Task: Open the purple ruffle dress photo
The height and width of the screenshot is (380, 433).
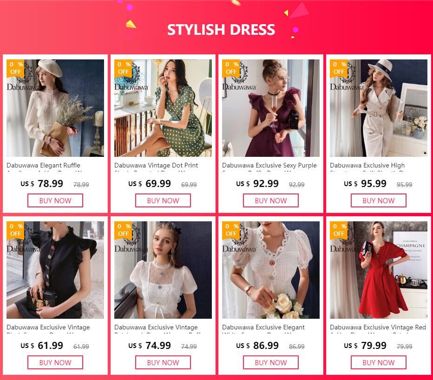Action: 270,108
